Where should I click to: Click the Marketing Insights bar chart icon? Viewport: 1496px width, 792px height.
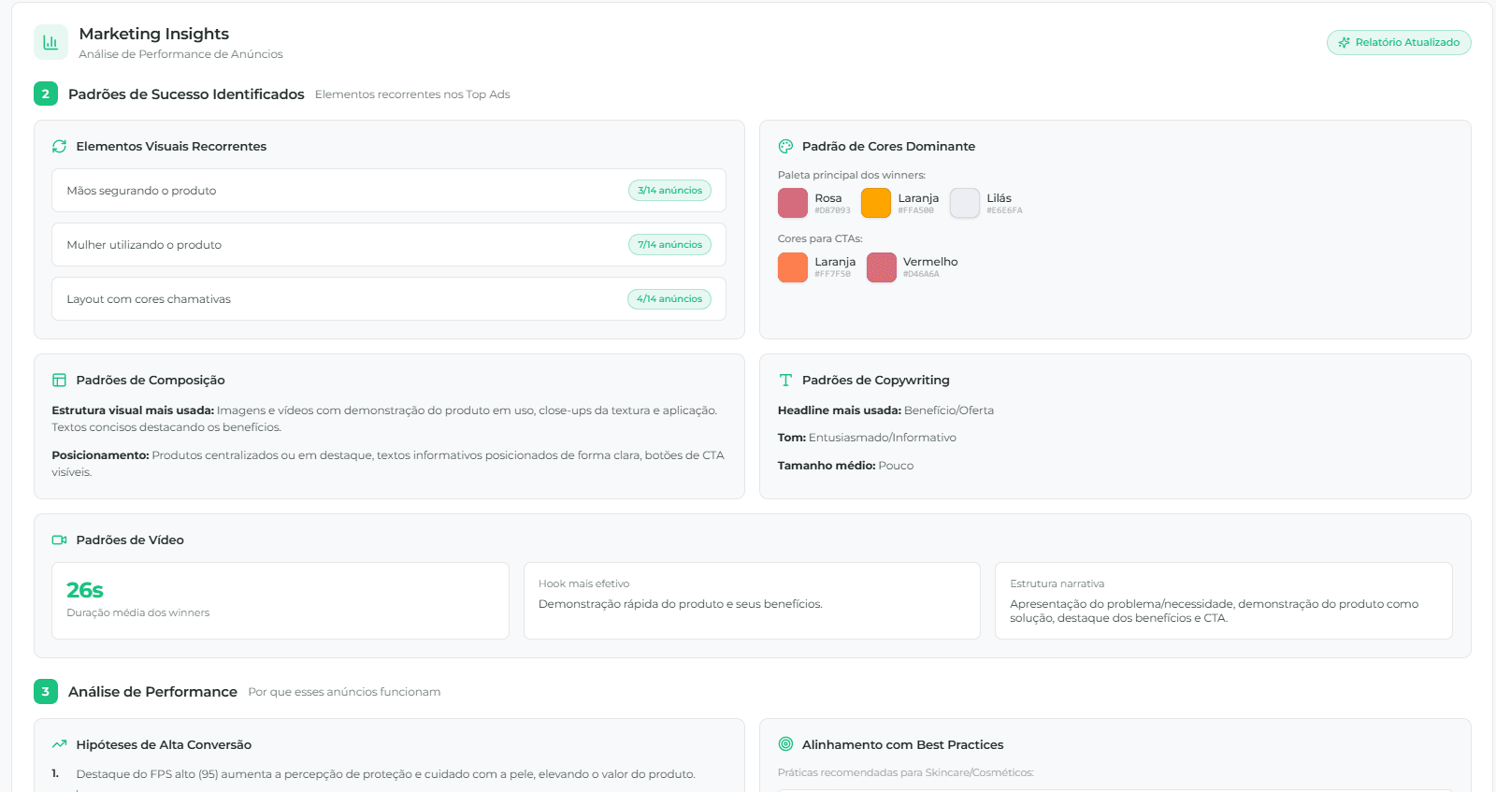(x=50, y=42)
